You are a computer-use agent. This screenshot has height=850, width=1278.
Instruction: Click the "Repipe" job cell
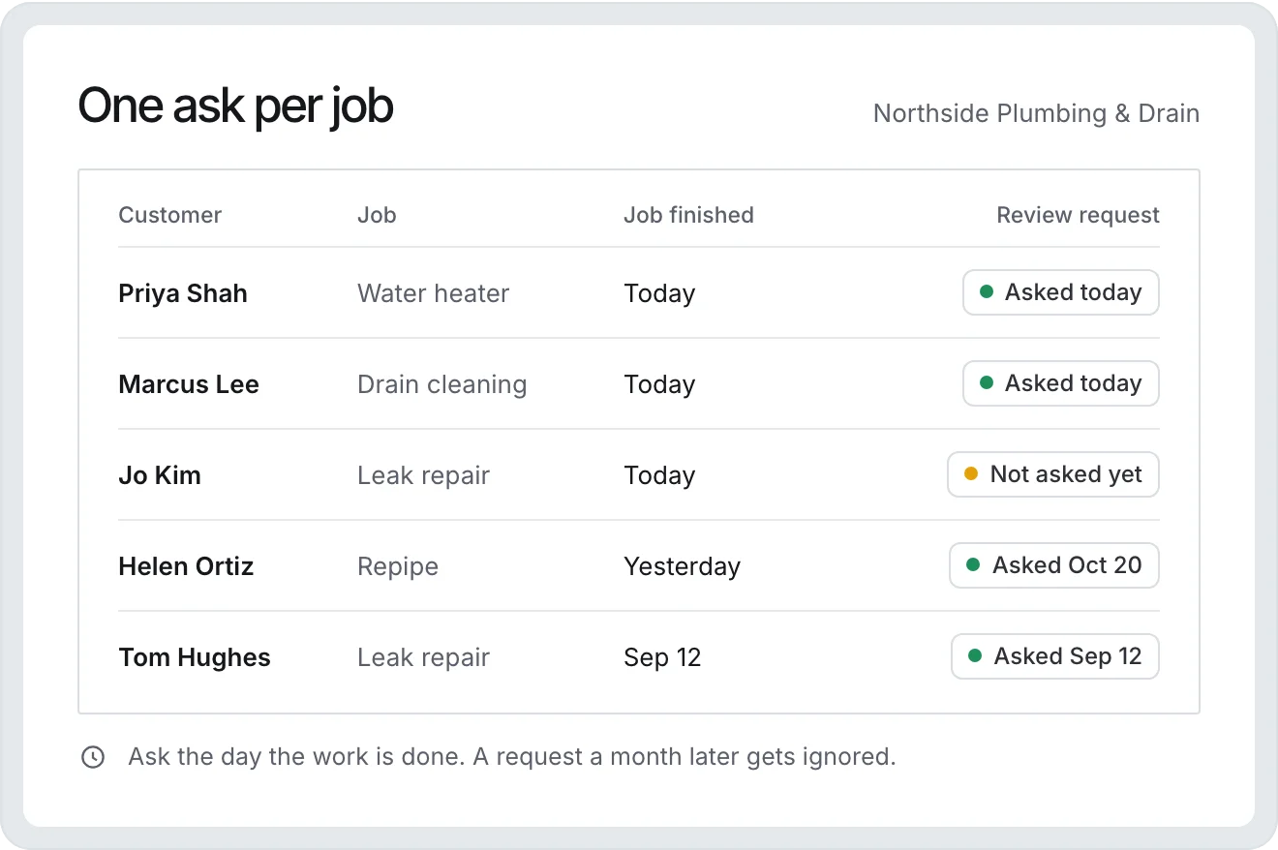398,566
